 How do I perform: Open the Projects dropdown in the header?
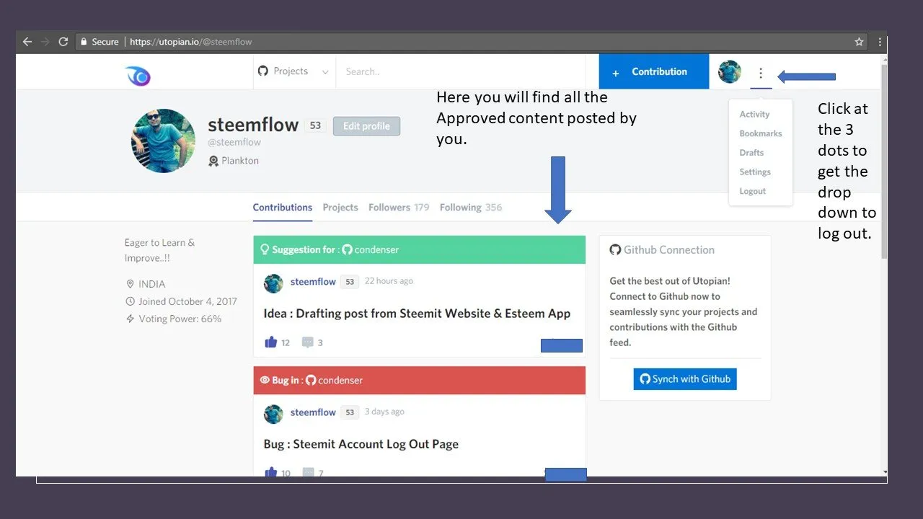click(x=293, y=71)
